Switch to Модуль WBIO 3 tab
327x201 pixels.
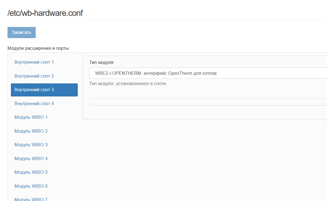[31, 145]
